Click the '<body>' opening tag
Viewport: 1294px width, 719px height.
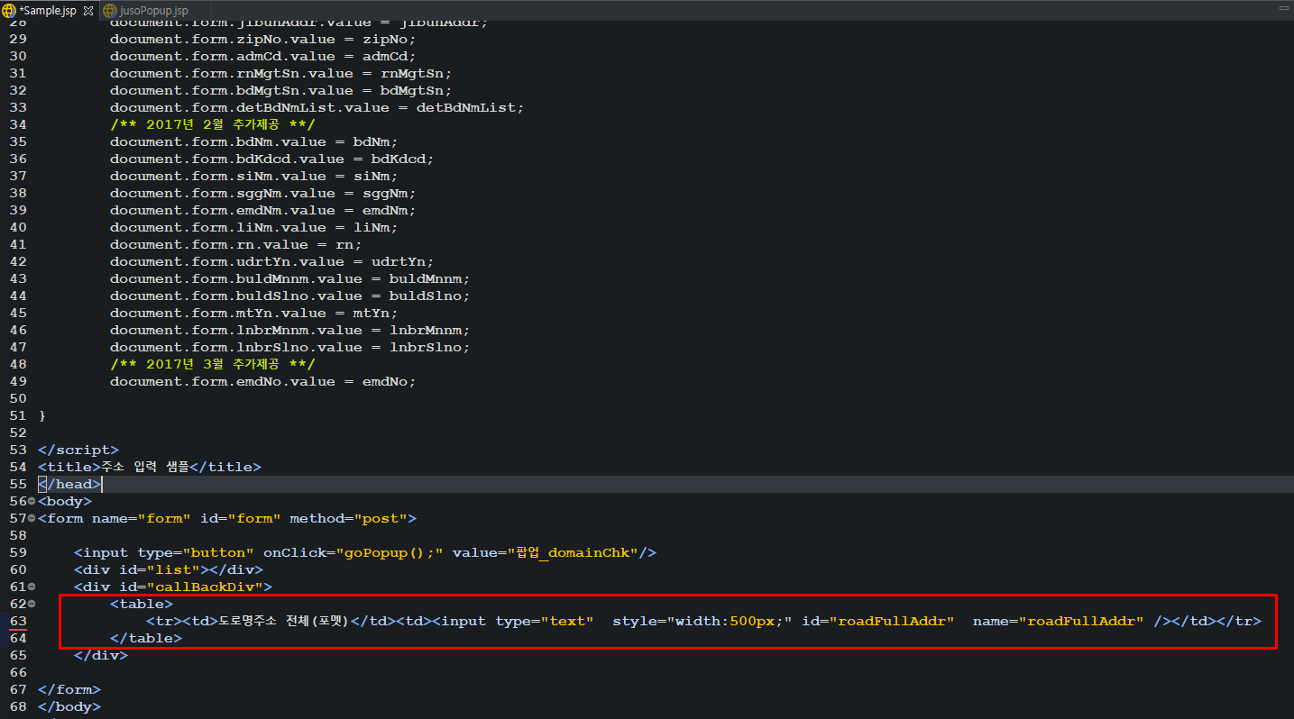64,501
